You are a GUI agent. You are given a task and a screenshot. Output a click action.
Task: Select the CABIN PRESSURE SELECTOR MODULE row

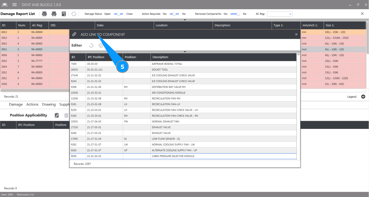pyautogui.click(x=183, y=156)
